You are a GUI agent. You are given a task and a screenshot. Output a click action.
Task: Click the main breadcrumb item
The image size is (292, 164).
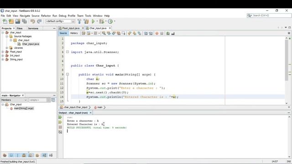99,108
